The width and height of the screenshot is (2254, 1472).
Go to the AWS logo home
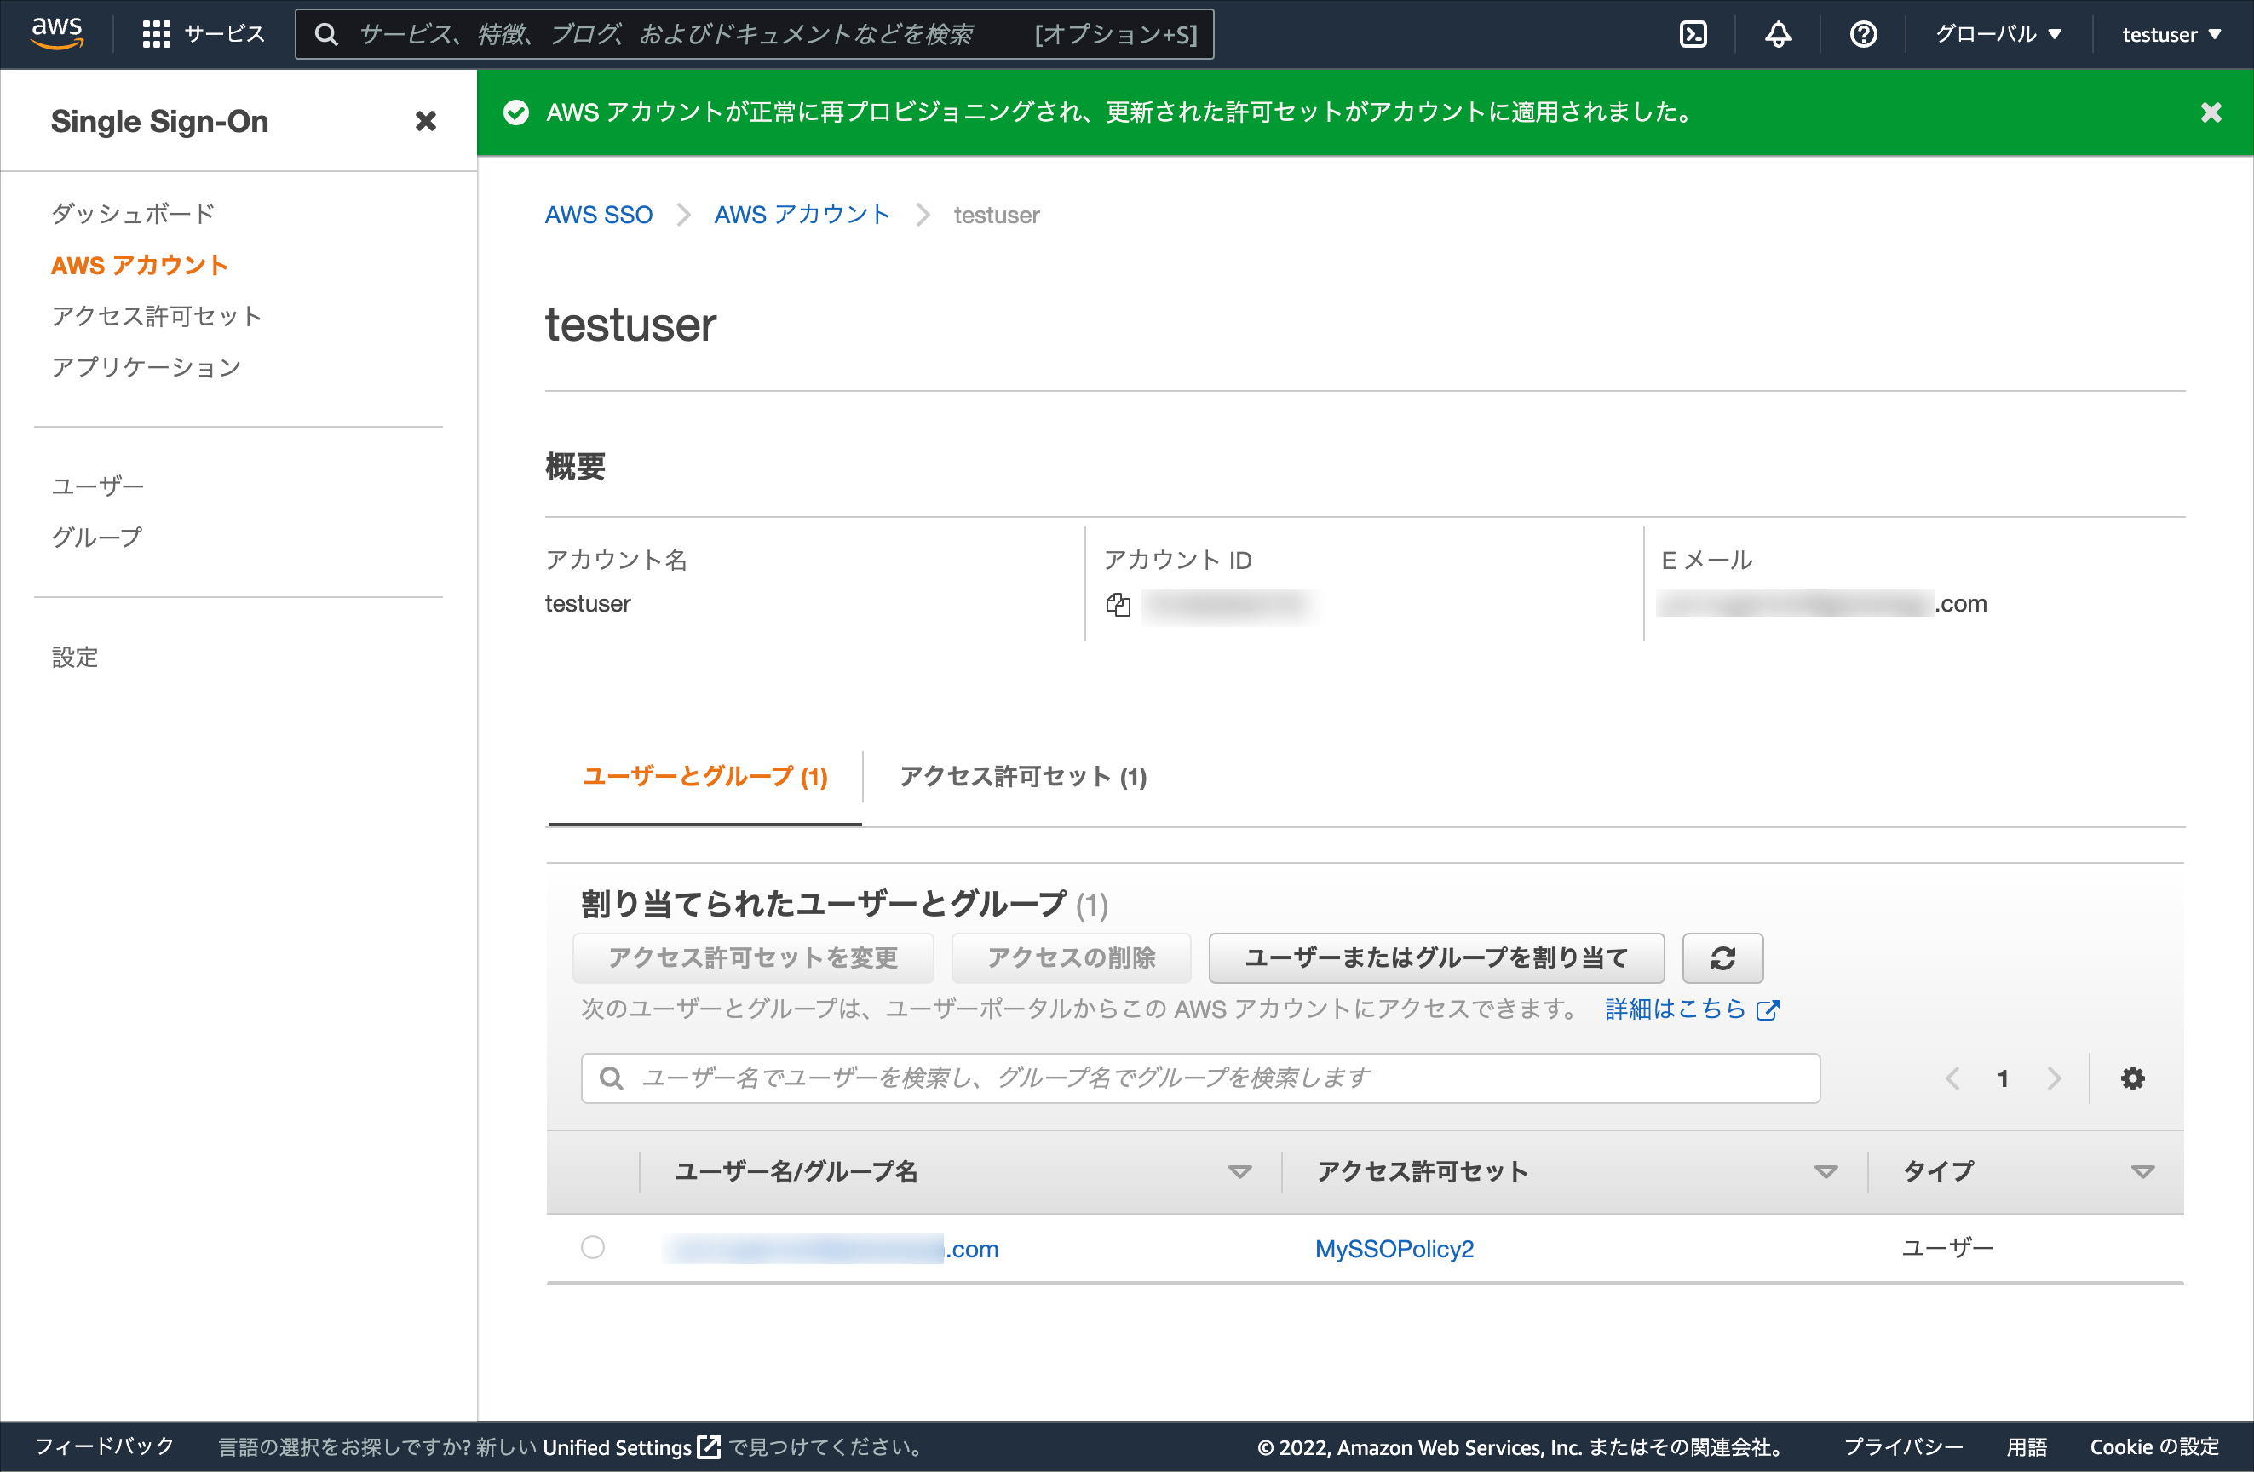point(57,33)
